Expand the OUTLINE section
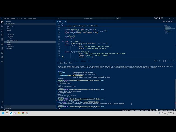176x132 pixels. (x=30, y=106)
